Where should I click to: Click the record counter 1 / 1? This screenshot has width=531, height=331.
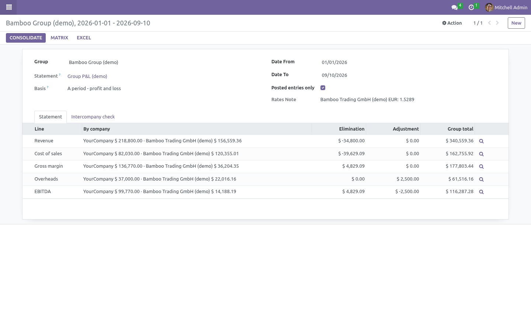(x=478, y=23)
